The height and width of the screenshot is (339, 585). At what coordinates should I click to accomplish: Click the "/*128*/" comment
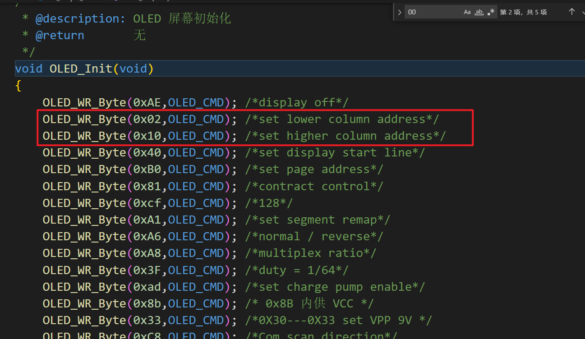click(x=269, y=203)
